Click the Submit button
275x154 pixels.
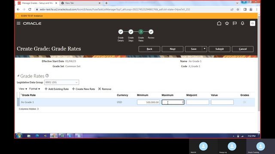pyautogui.click(x=220, y=49)
